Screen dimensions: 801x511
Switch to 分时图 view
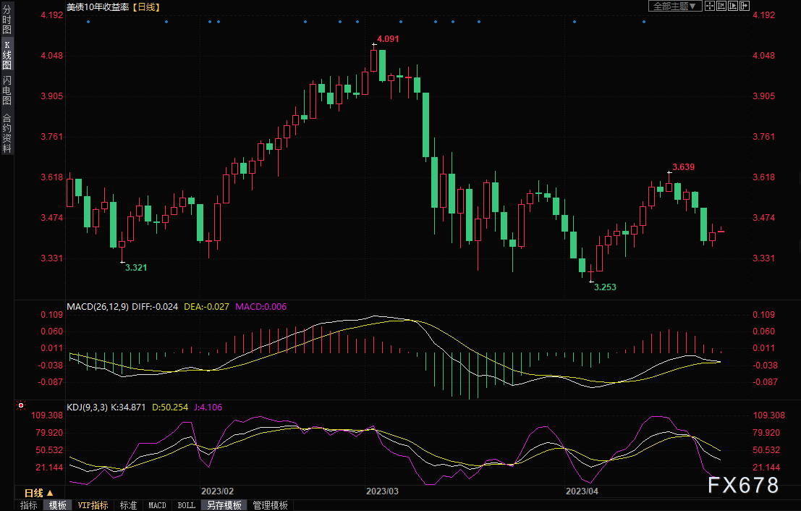coord(7,20)
